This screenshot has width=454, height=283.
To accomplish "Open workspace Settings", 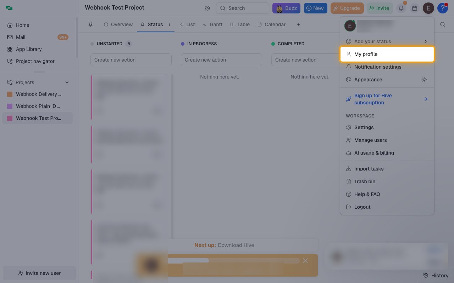I will click(387, 127).
